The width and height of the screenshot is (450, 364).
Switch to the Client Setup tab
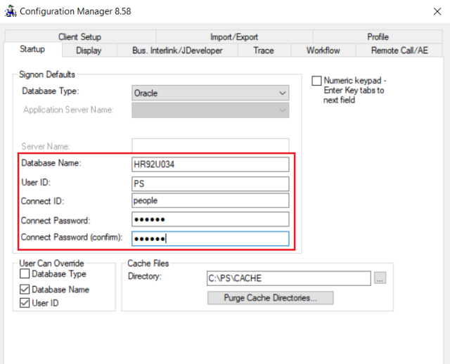coord(79,37)
